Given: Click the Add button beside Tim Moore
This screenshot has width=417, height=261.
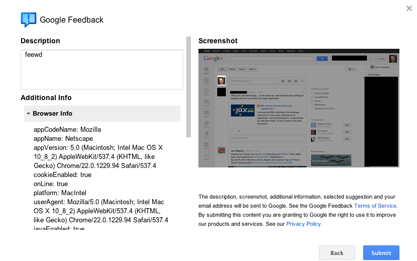Looking at the screenshot, I should coord(347,132).
